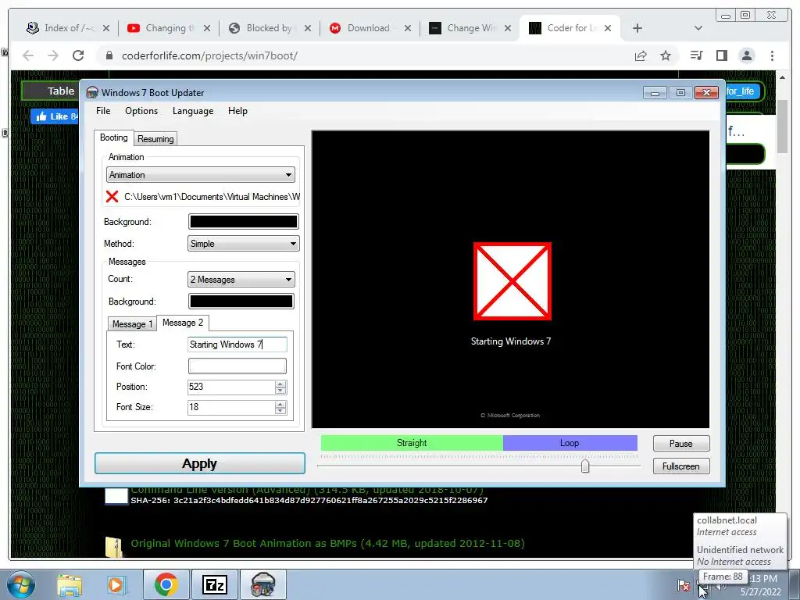The image size is (800, 600).
Task: Close the 'Blocked by' tab
Action: tap(308, 28)
